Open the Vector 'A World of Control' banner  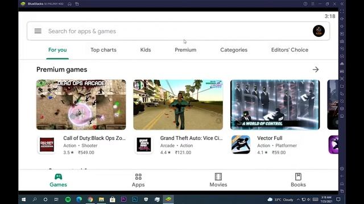coord(275,104)
